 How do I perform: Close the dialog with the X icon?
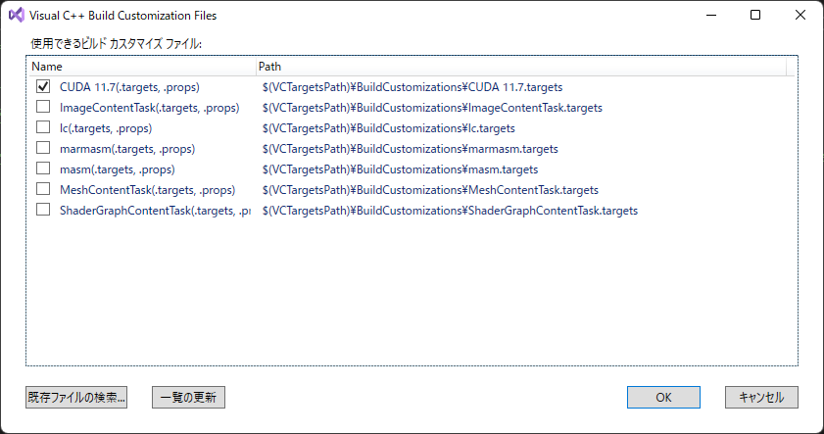pyautogui.click(x=800, y=16)
